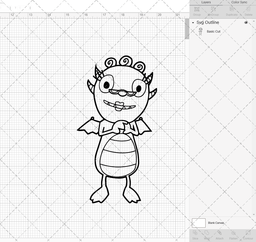Click the Delete trash icon

click(x=248, y=9)
